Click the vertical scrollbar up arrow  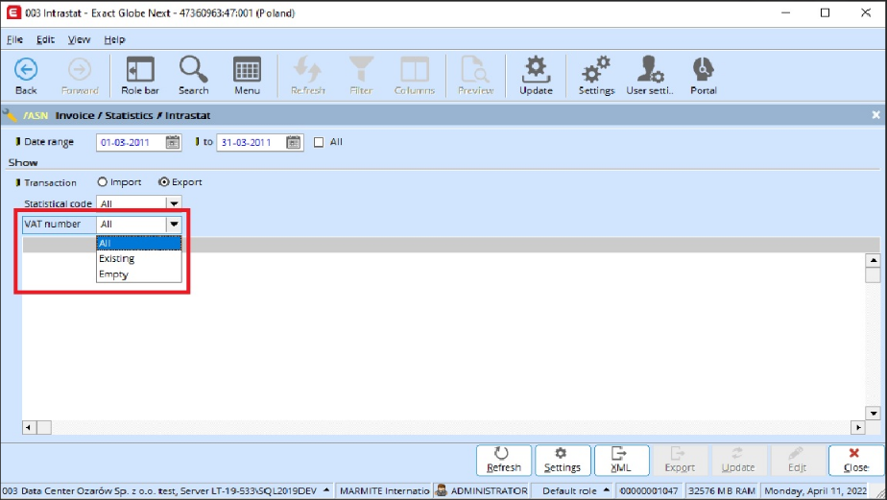[x=873, y=261]
